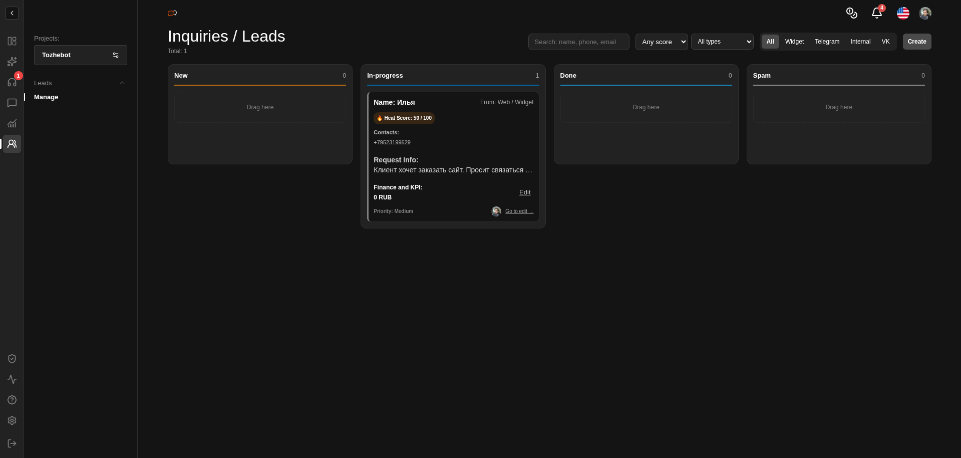The width and height of the screenshot is (961, 458).
Task: Click Priority: Medium label
Action: click(393, 211)
